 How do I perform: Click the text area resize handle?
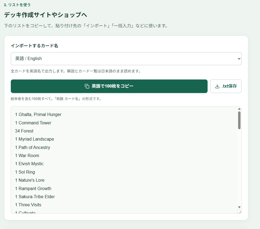click(240, 212)
